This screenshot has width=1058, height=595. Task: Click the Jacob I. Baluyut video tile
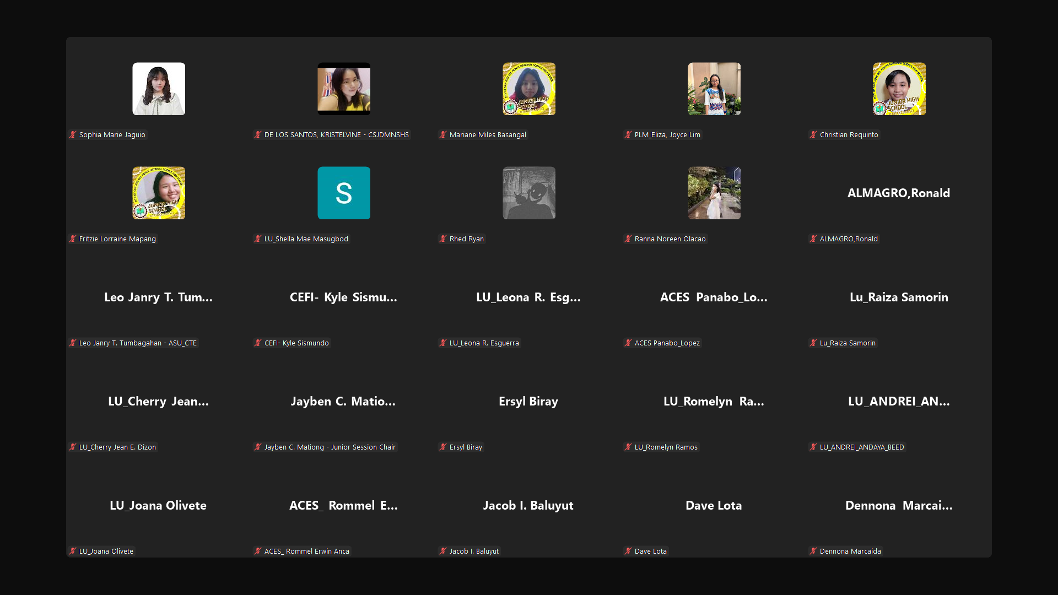[x=528, y=506]
